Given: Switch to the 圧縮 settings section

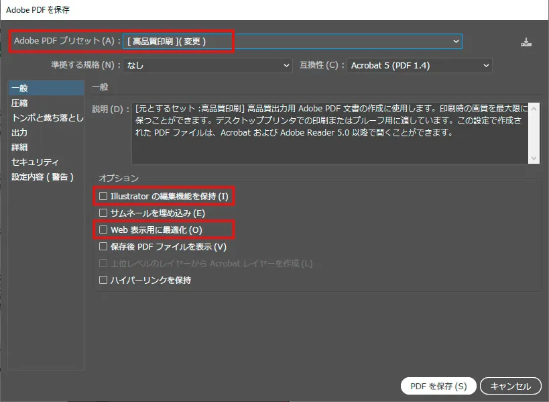Looking at the screenshot, I should point(20,103).
